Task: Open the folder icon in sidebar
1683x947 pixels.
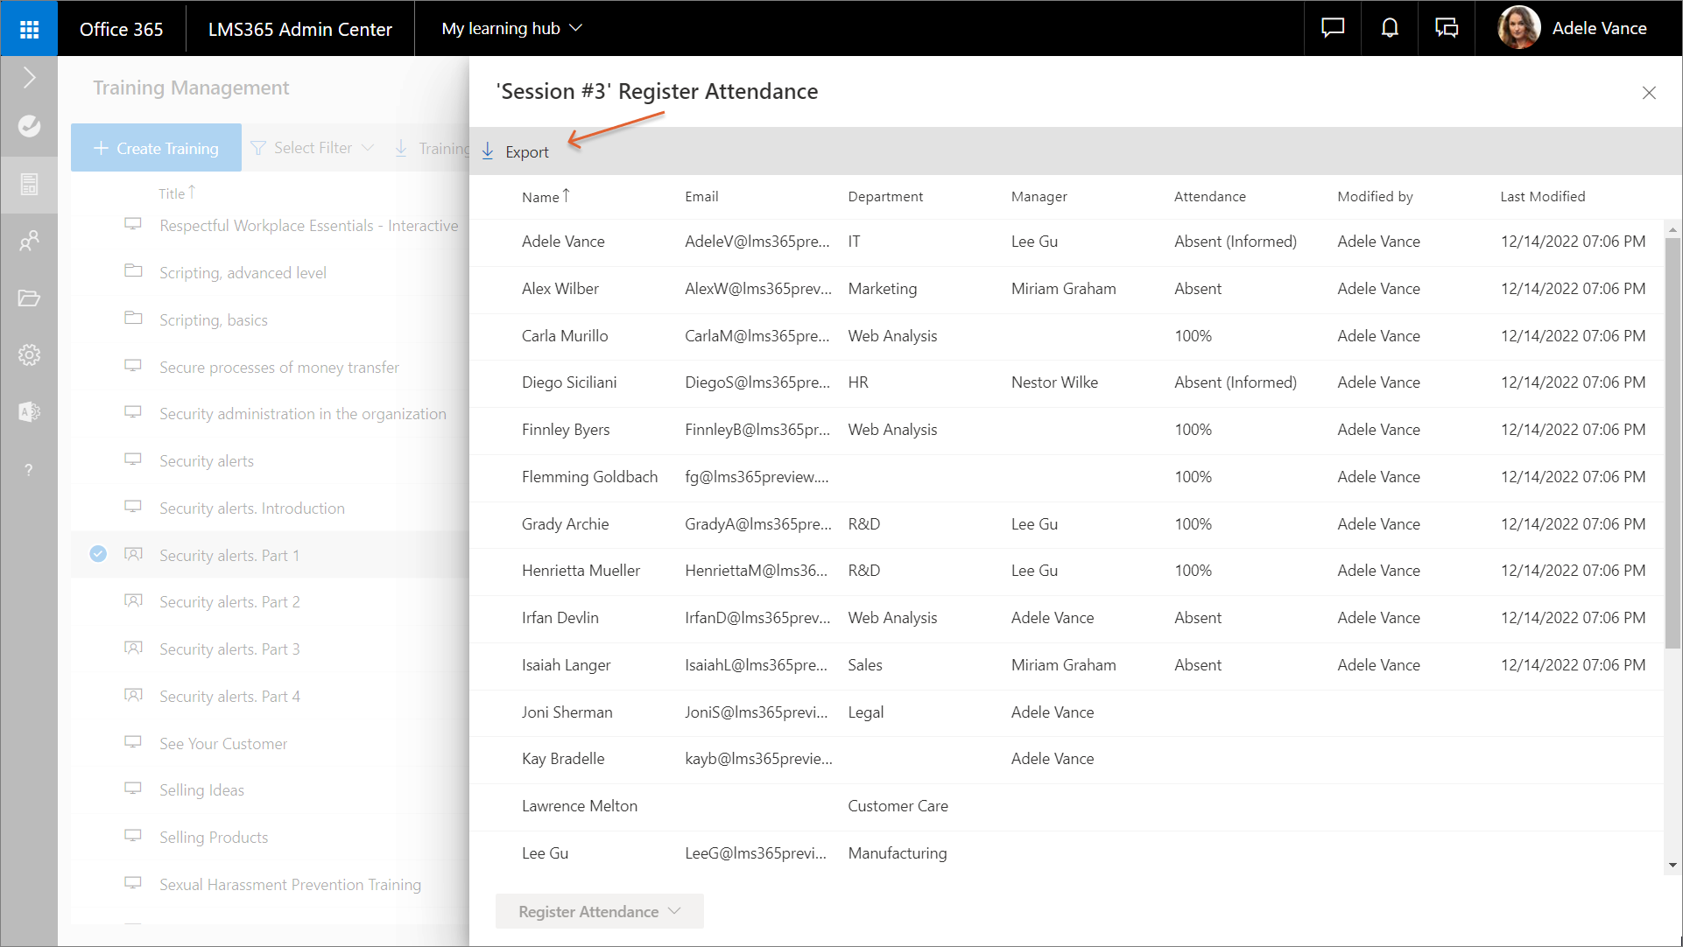Action: (29, 298)
